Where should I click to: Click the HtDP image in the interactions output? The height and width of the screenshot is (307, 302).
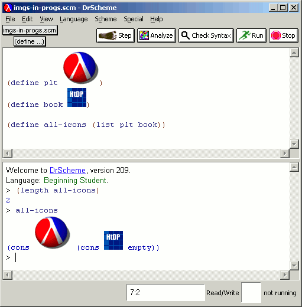(113, 240)
